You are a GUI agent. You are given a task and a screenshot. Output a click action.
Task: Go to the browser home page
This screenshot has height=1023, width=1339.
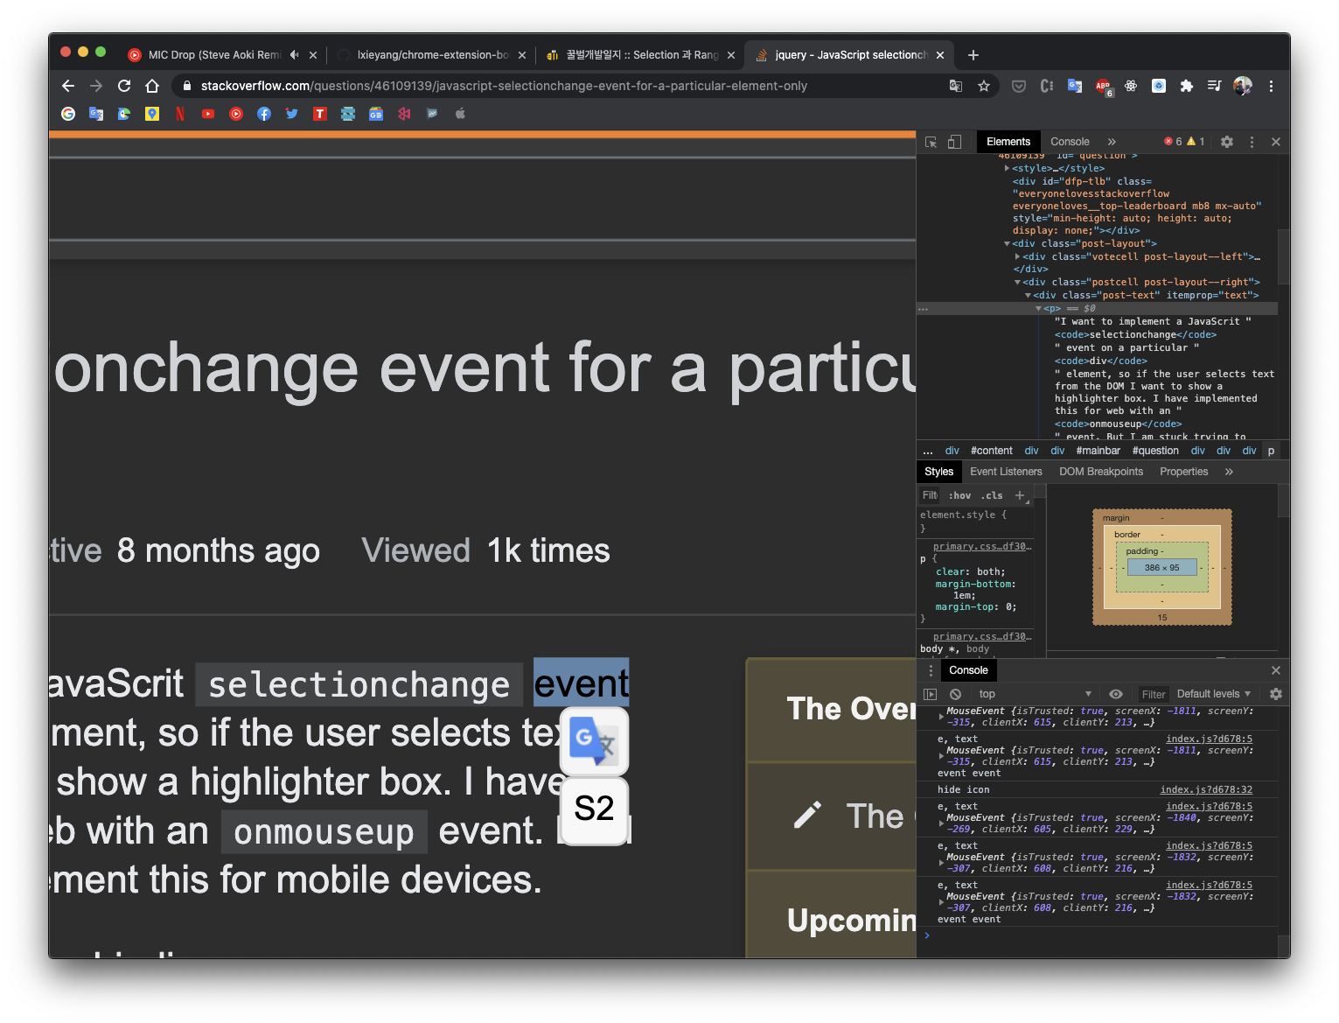pyautogui.click(x=152, y=86)
